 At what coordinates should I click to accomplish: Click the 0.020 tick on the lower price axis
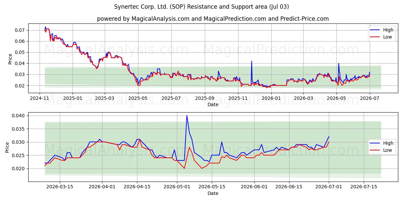[x=19, y=169]
